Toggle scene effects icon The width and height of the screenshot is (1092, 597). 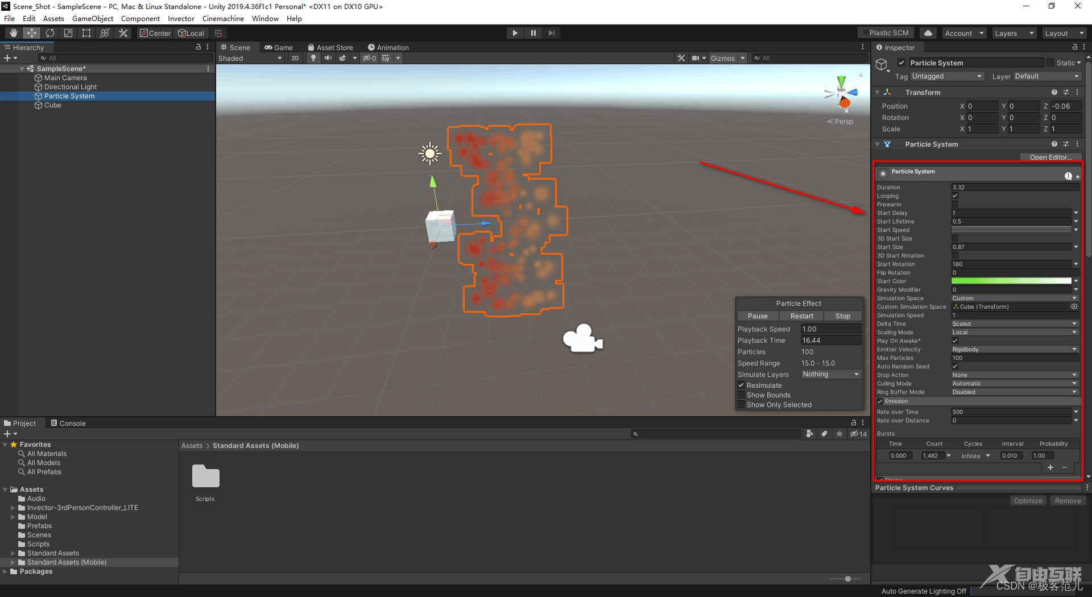pos(342,58)
